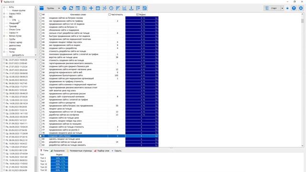Click the TopSite app icon in title bar
Screen dimensions: 306x172
[2, 1]
